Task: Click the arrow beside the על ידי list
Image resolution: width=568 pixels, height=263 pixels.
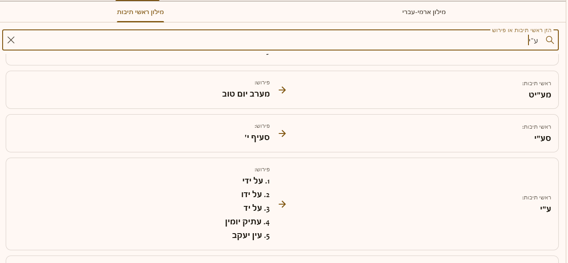Action: [x=282, y=204]
